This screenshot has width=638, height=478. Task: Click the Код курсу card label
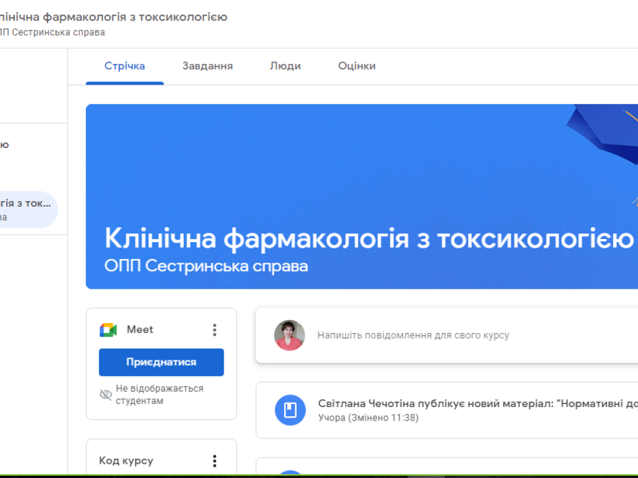click(x=126, y=461)
